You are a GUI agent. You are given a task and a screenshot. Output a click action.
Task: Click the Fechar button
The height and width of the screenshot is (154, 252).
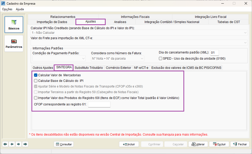coord(240,144)
